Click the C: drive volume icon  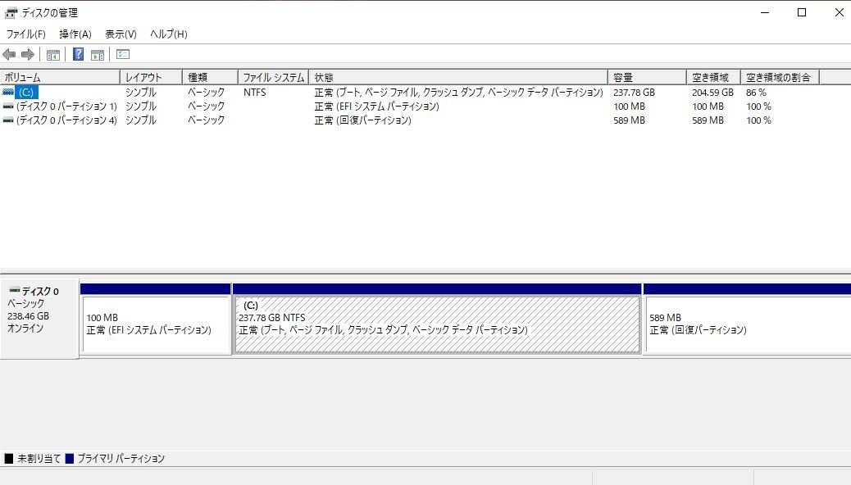click(8, 93)
